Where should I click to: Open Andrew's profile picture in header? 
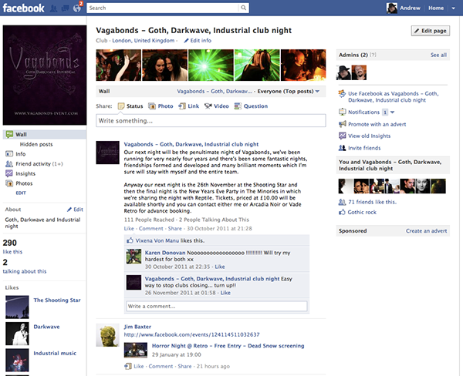[x=392, y=8]
